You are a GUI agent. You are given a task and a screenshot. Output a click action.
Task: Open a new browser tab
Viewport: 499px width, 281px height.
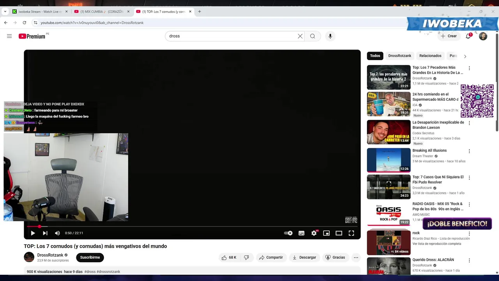pos(200,12)
